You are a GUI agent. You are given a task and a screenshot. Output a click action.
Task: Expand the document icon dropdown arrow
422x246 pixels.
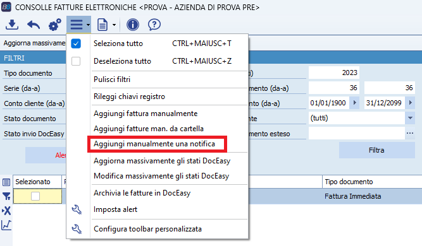(114, 25)
